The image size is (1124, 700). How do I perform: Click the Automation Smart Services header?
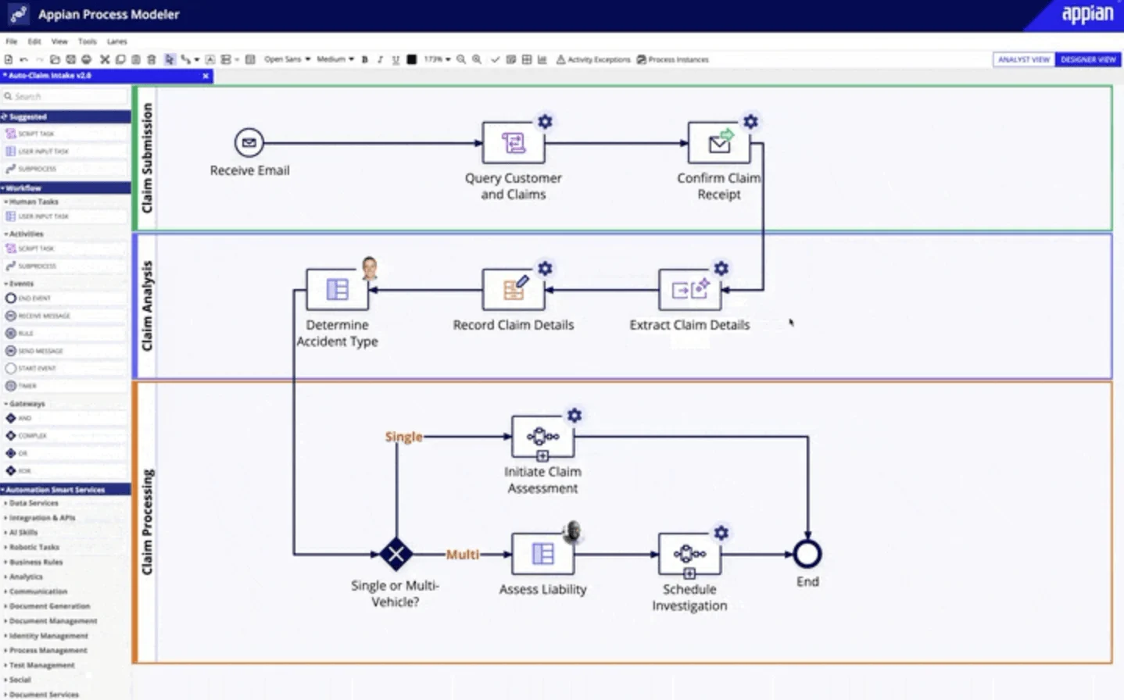(66, 489)
